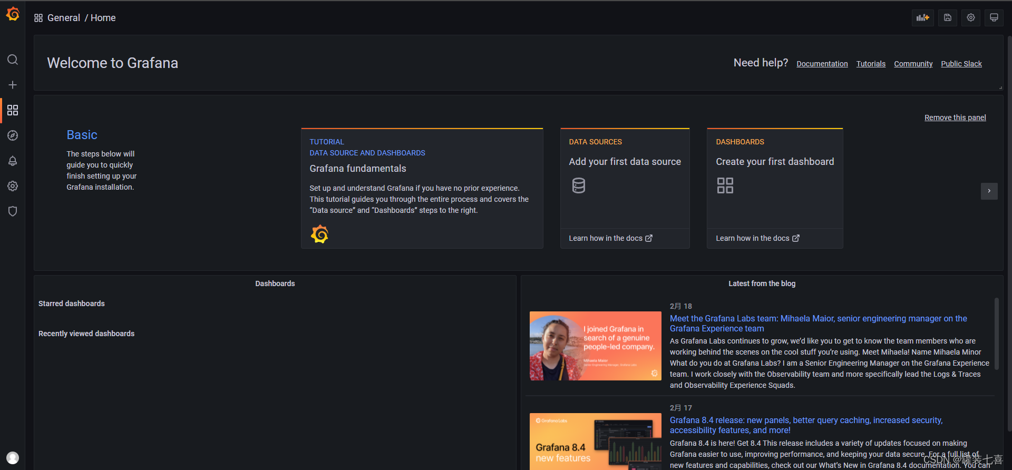Image resolution: width=1012 pixels, height=470 pixels.
Task: Click the dashboards grid icon beside General
Action: [x=38, y=18]
